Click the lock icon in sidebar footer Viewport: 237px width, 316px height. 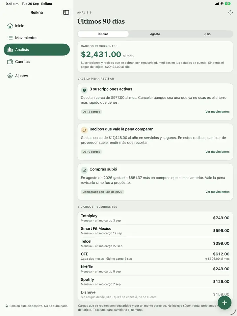(7, 306)
